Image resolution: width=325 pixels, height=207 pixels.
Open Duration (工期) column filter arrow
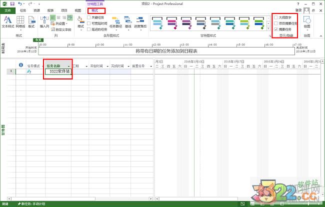(x=86, y=66)
